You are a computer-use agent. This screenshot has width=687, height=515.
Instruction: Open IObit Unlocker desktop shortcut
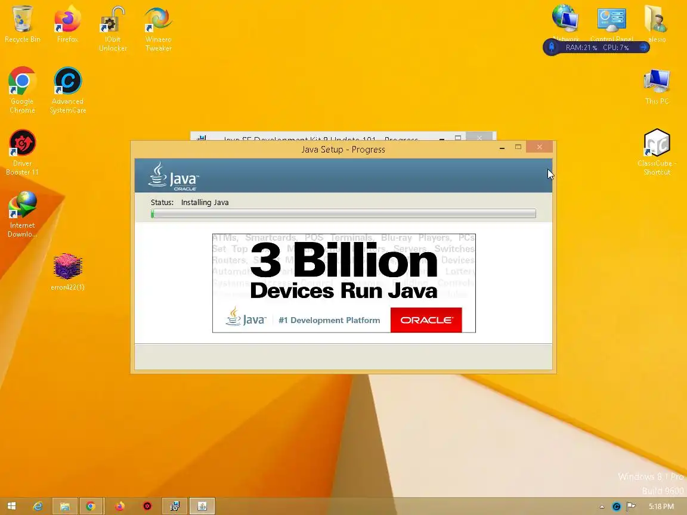tap(113, 28)
